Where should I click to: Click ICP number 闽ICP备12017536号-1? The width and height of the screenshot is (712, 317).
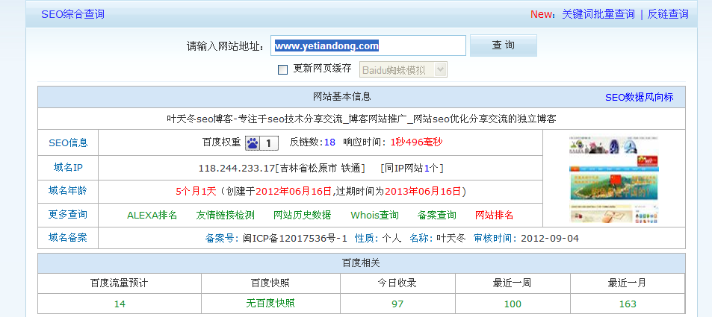pos(294,238)
